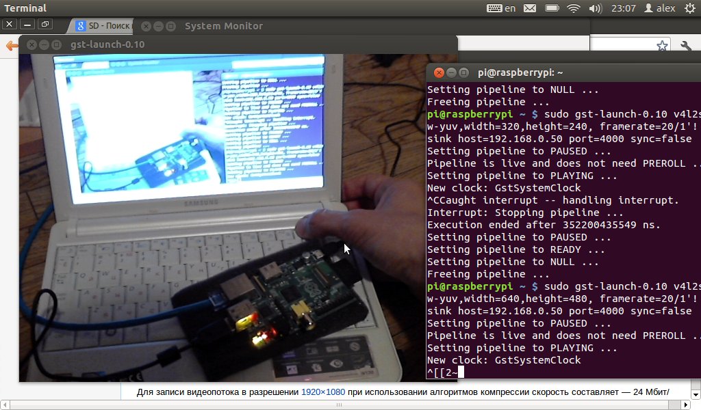Image resolution: width=701 pixels, height=410 pixels.
Task: Open the mail envelope indicator
Action: click(x=530, y=8)
